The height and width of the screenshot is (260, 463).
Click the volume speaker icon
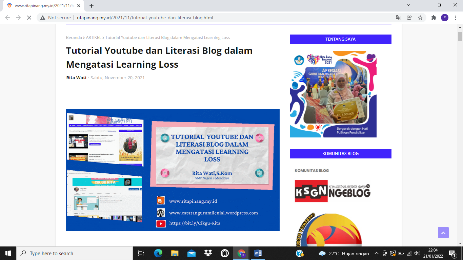[417, 253]
